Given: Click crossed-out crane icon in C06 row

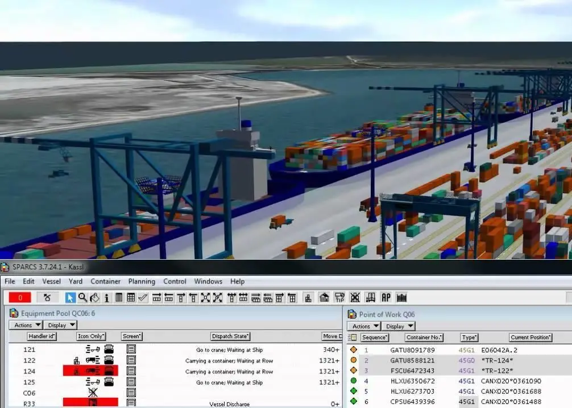Looking at the screenshot, I should (x=93, y=393).
